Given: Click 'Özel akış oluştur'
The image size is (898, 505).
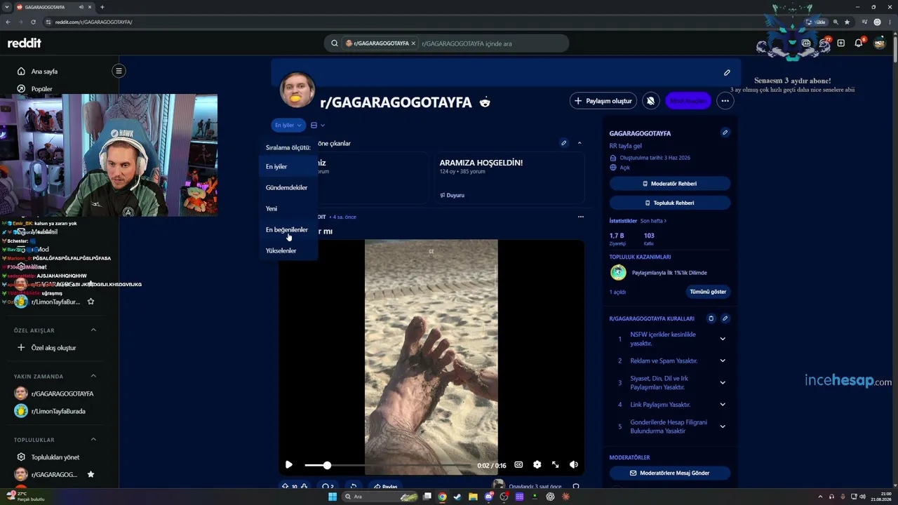Looking at the screenshot, I should click(x=46, y=348).
